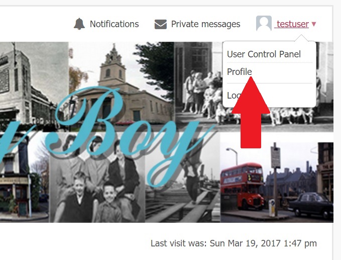Select User Control Panel menu entry
This screenshot has width=341, height=260.
pos(264,54)
